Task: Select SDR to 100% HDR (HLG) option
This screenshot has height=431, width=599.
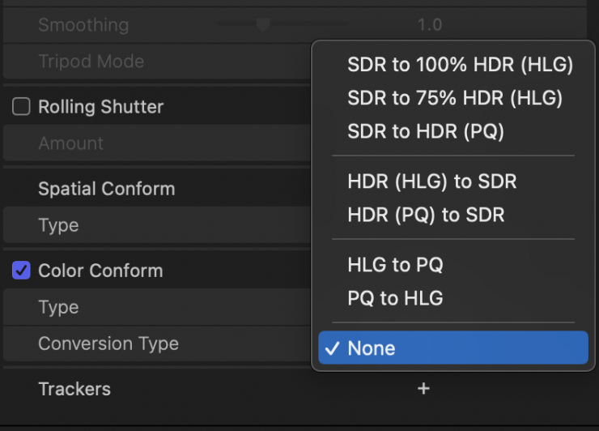Action: pyautogui.click(x=460, y=66)
